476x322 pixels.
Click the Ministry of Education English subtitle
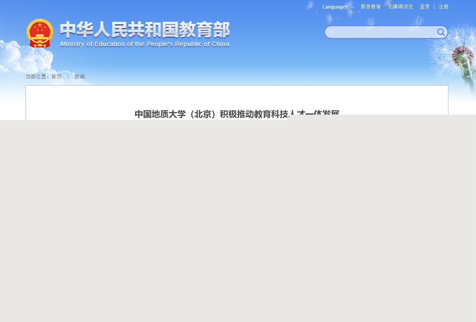[x=145, y=44]
